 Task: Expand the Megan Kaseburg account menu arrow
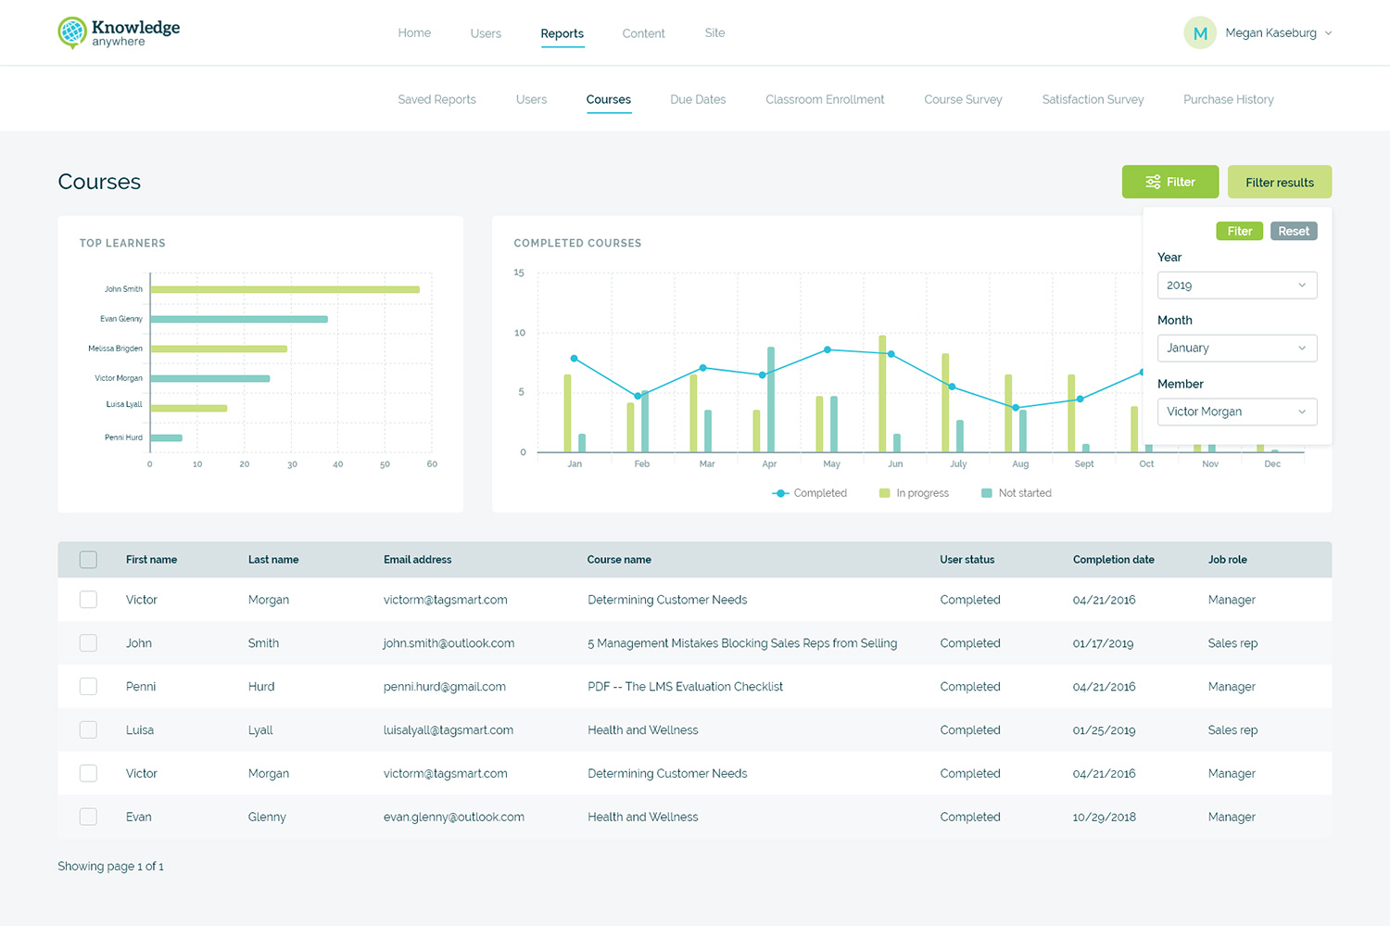click(x=1328, y=33)
